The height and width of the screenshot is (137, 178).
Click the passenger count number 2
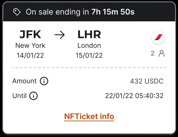point(152,53)
